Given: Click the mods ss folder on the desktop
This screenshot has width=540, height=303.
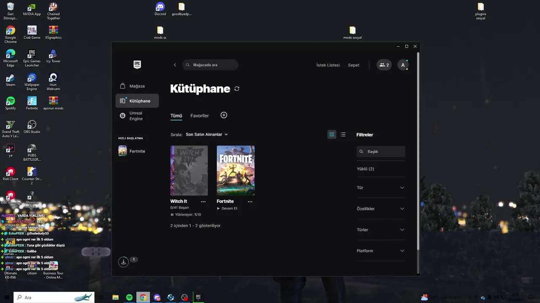Looking at the screenshot, I should click(160, 33).
